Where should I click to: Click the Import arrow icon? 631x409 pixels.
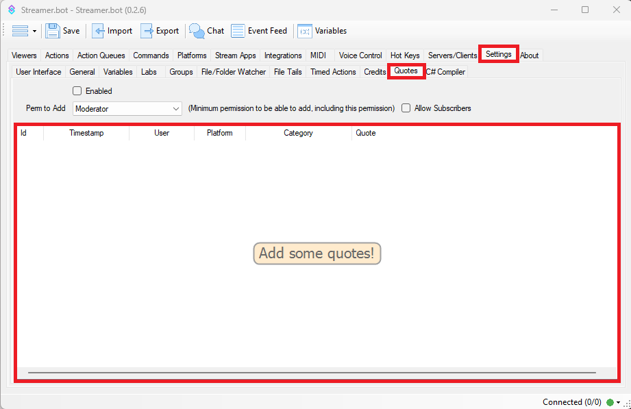point(99,31)
